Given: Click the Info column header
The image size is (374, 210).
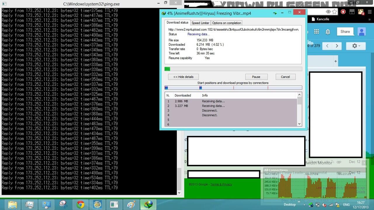Looking at the screenshot, I should coord(205,95).
